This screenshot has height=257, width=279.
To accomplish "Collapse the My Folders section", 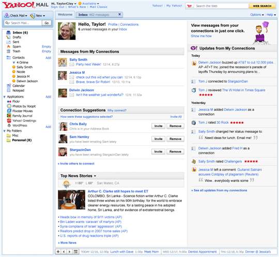I will (4, 131).
